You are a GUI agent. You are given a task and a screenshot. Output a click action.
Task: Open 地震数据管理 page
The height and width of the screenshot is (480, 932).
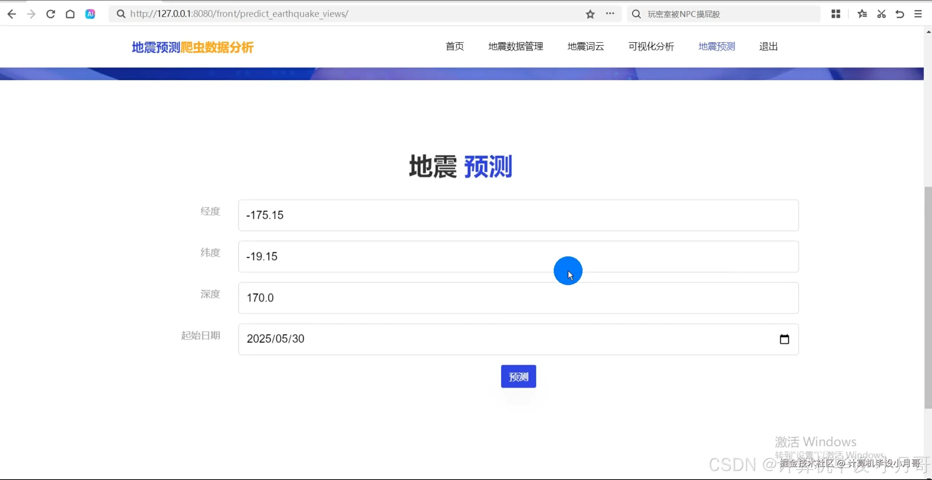click(x=515, y=47)
